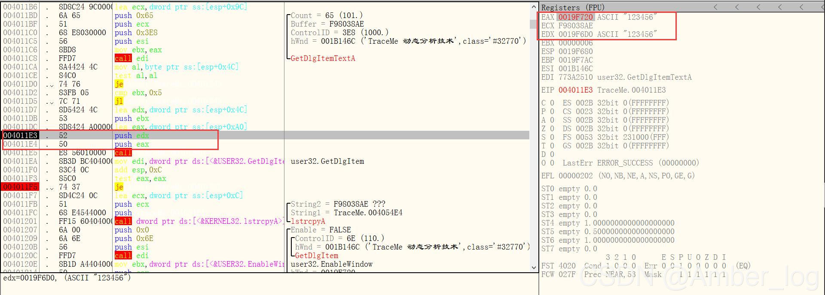Select the add esp,0xC instruction
Viewport: 825px width, 295px height.
(x=138, y=170)
